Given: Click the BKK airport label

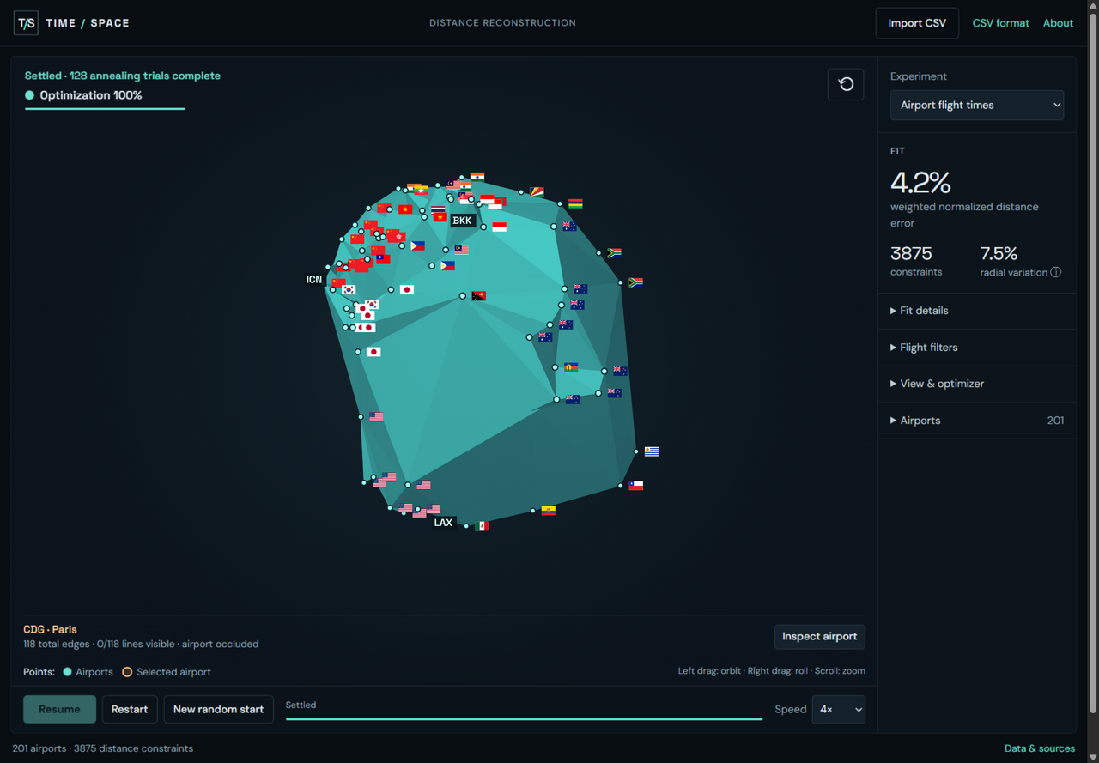Looking at the screenshot, I should pyautogui.click(x=462, y=221).
